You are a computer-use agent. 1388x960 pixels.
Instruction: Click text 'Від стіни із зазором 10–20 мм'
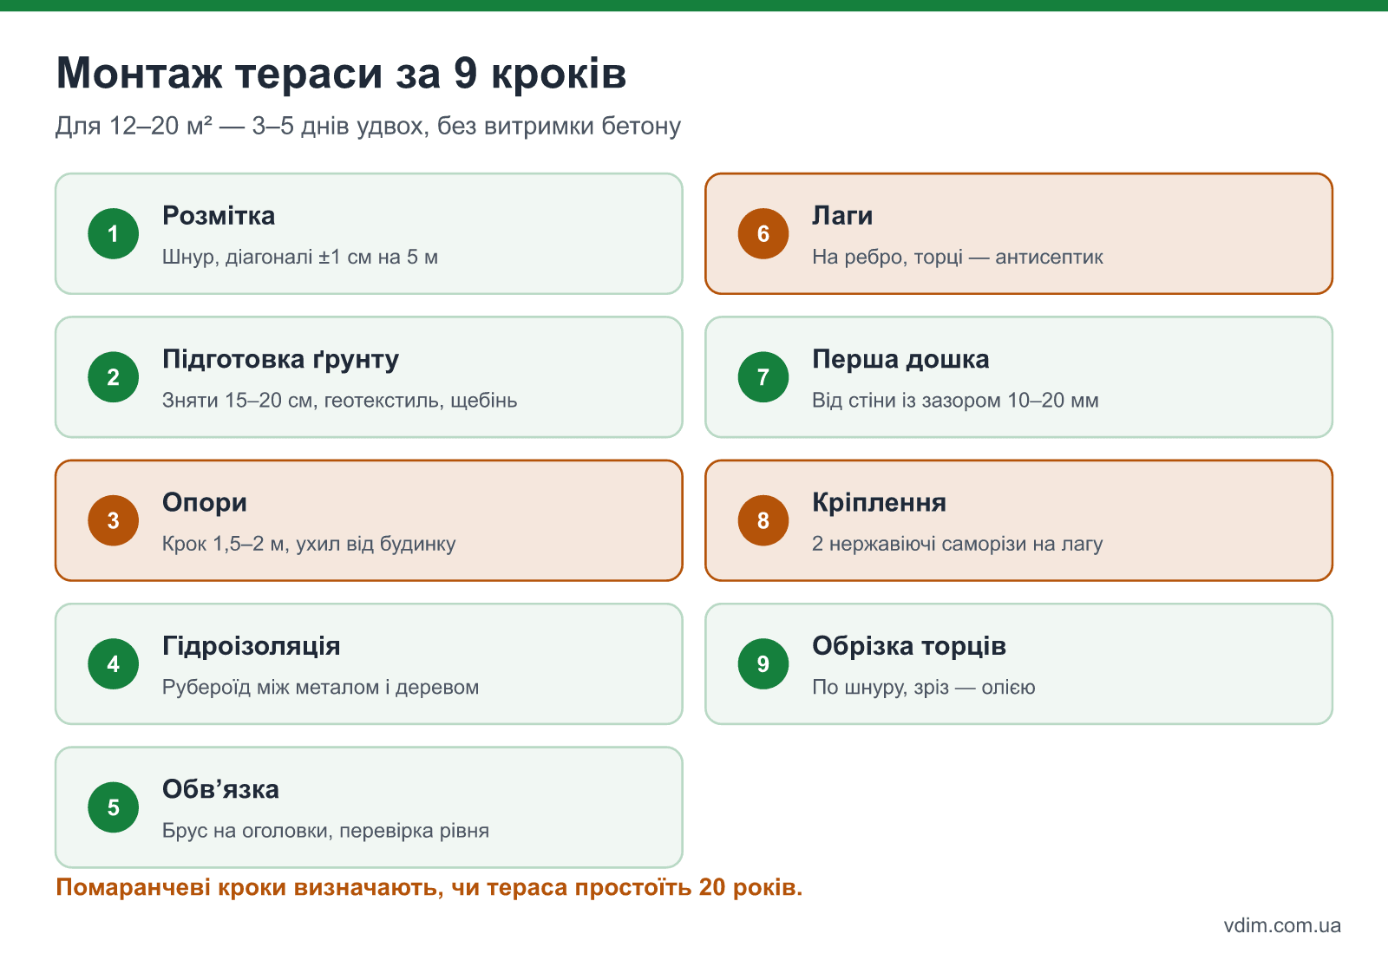coord(956,401)
